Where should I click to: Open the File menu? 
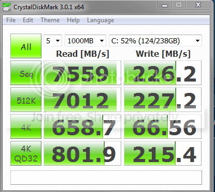pyautogui.click(x=11, y=20)
